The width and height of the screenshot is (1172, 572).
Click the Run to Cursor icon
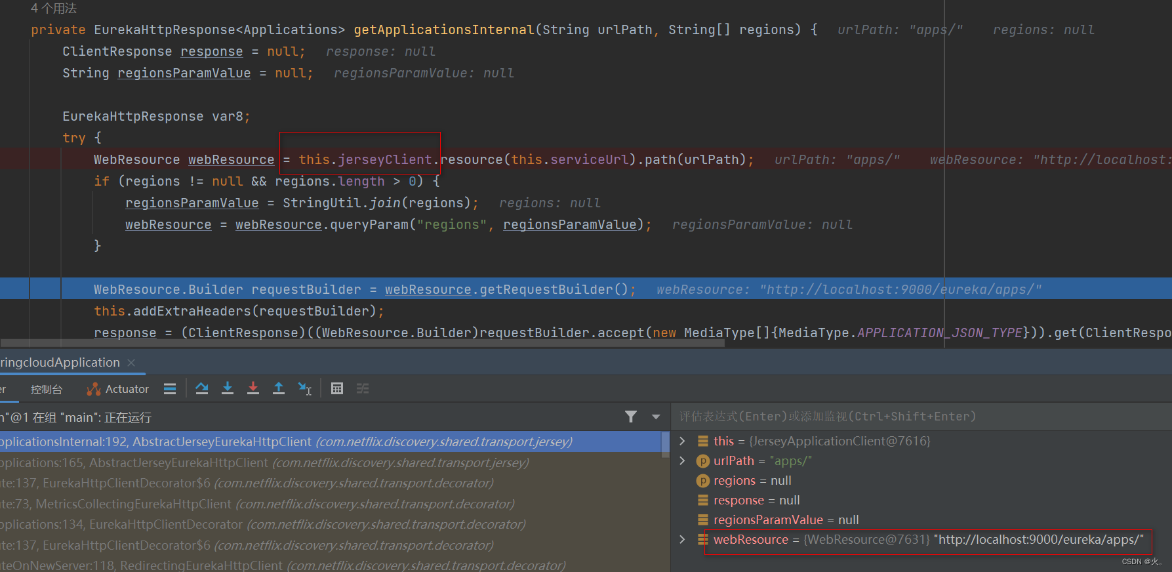point(305,389)
